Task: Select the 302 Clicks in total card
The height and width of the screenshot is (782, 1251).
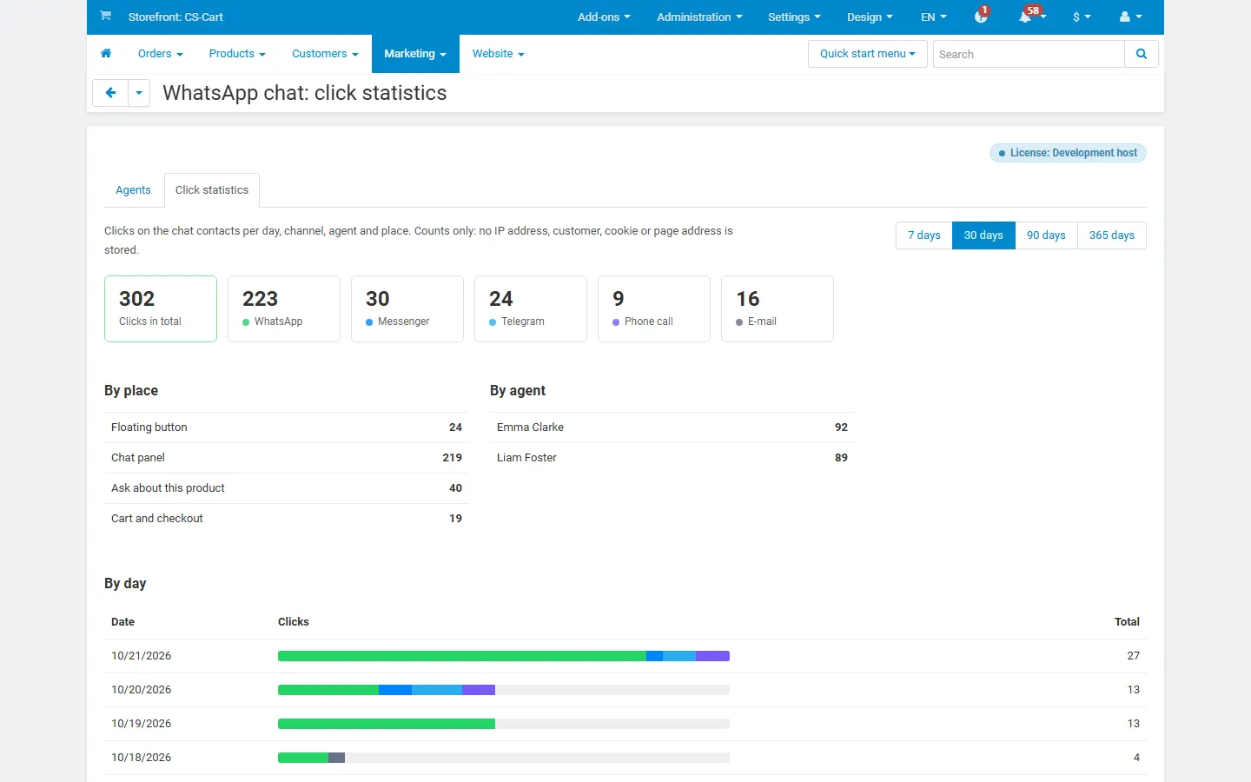Action: 161,308
